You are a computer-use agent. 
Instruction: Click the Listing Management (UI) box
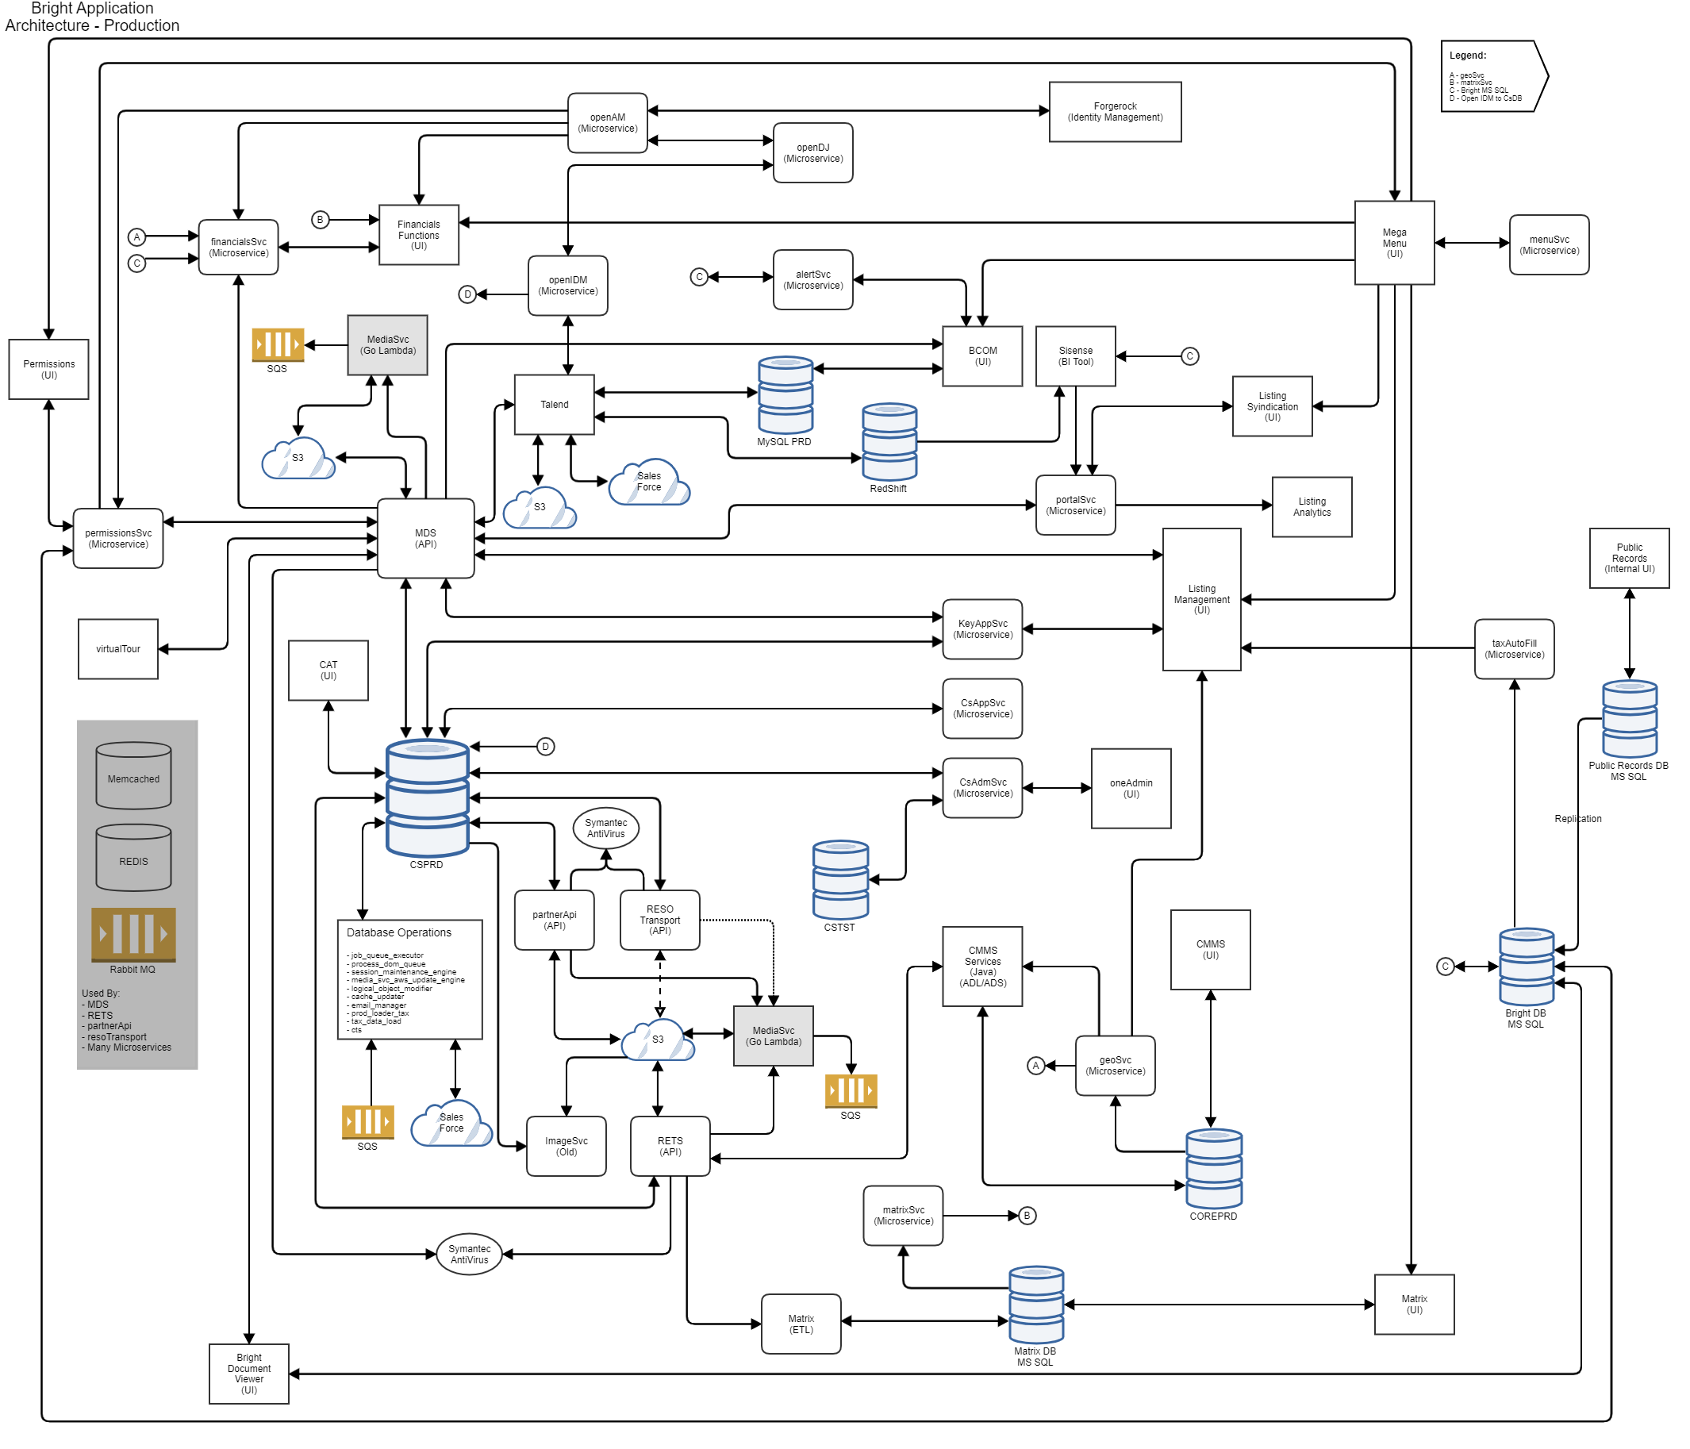tap(1200, 599)
